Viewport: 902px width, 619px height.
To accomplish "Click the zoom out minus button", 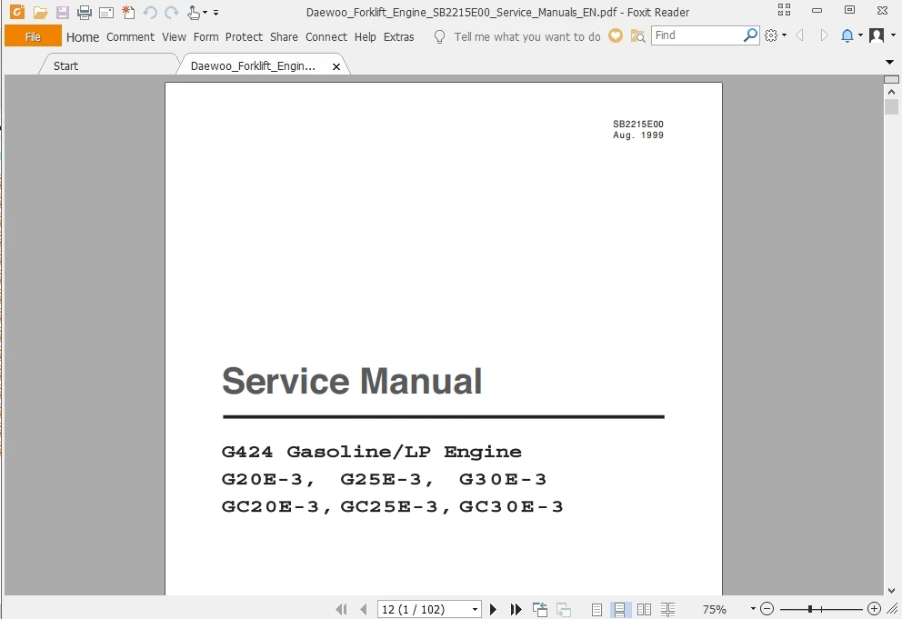I will coord(767,609).
